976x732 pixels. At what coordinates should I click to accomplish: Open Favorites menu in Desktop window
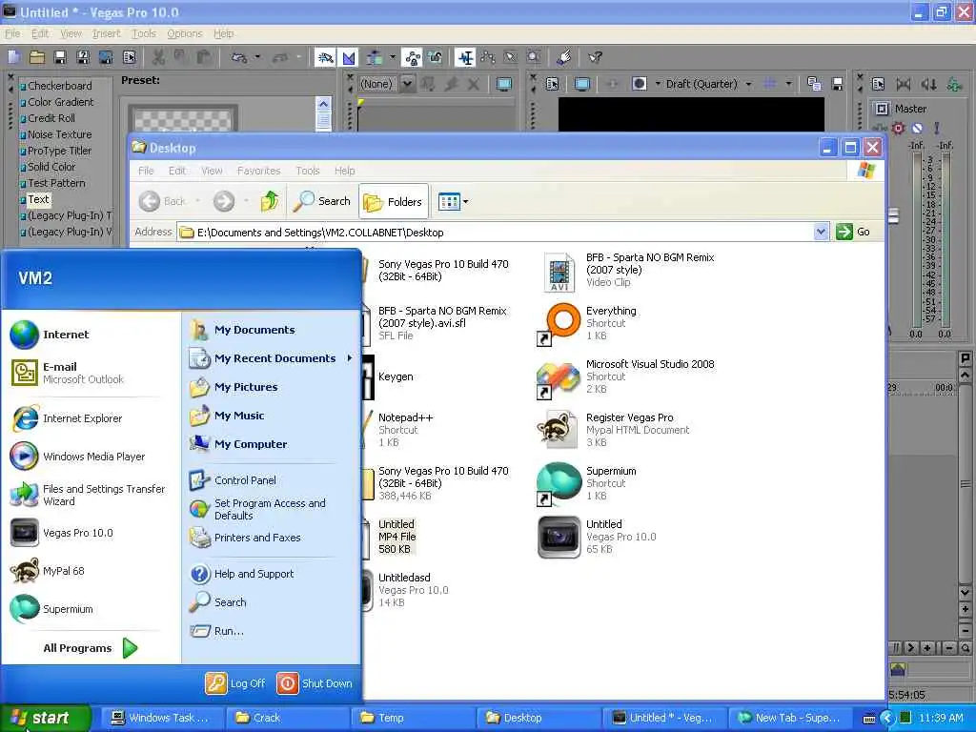tap(258, 171)
